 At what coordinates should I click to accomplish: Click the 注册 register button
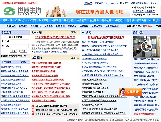(x=23, y=51)
